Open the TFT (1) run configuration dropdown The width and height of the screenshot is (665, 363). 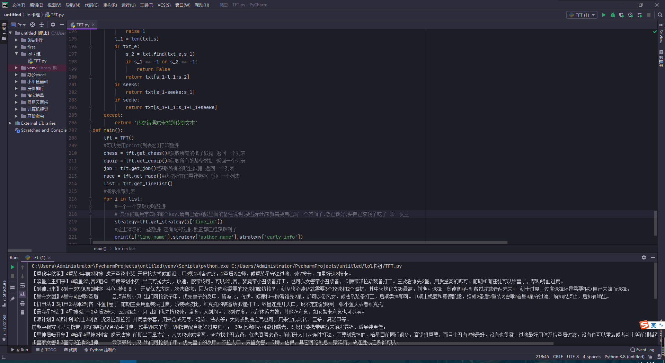pyautogui.click(x=582, y=15)
